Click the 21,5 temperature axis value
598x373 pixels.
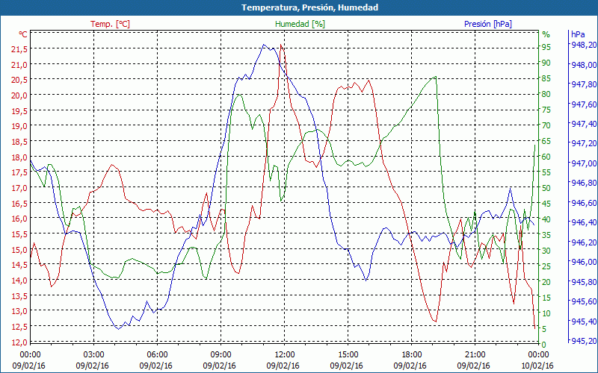[x=20, y=49]
